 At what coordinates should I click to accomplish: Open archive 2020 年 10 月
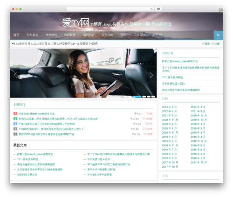[x=199, y=120]
